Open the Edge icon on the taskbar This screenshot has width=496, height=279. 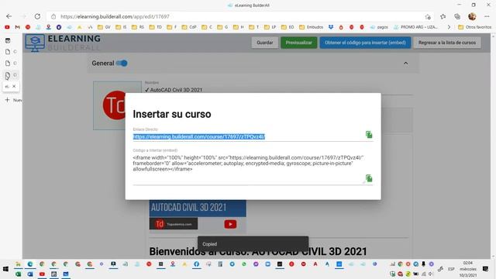[30, 263]
